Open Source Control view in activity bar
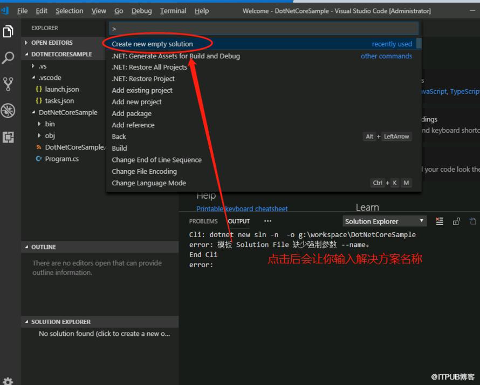Screen dimensions: 480x385 point(8,84)
